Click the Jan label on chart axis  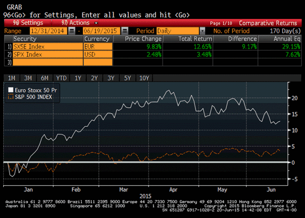[x=28, y=189]
